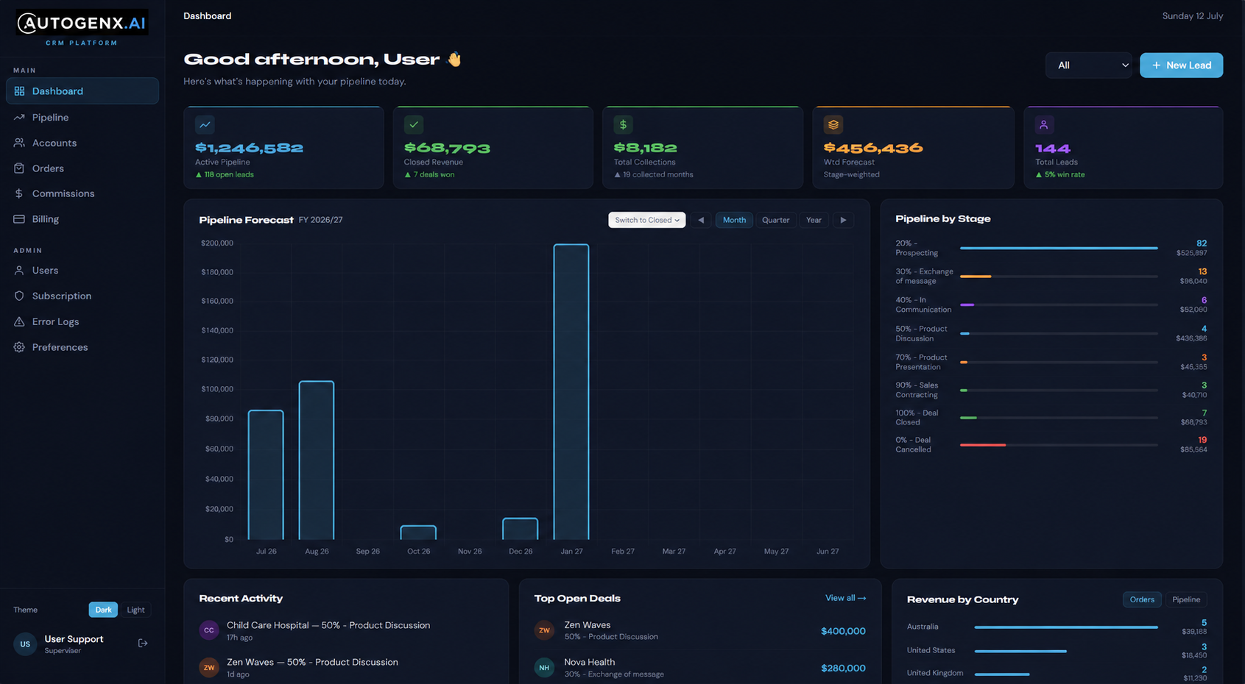Select Year forecast view
The image size is (1245, 684).
814,220
